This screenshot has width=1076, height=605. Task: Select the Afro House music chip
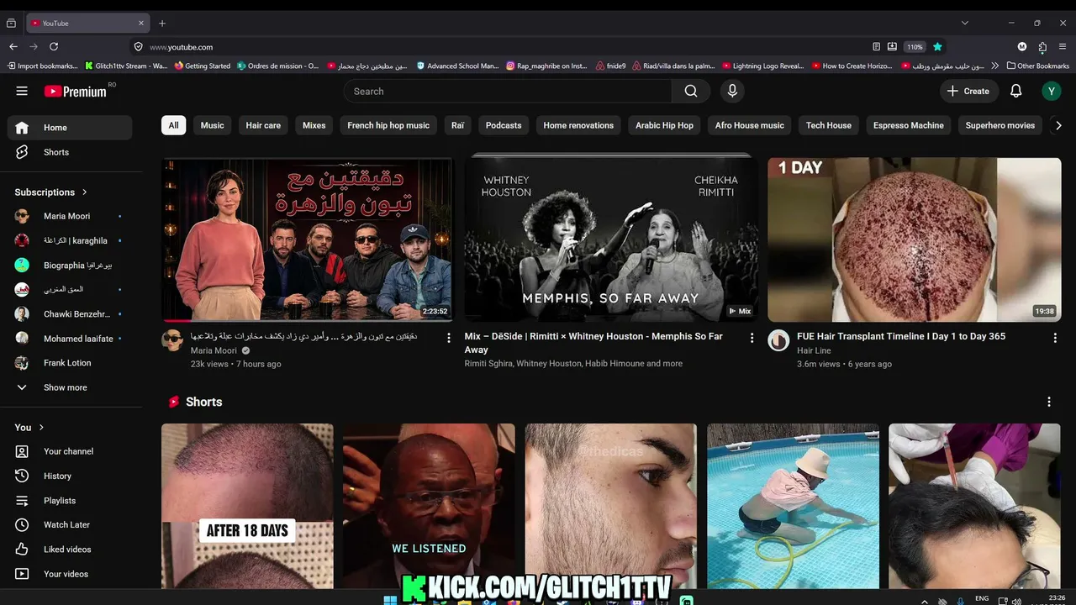(750, 125)
